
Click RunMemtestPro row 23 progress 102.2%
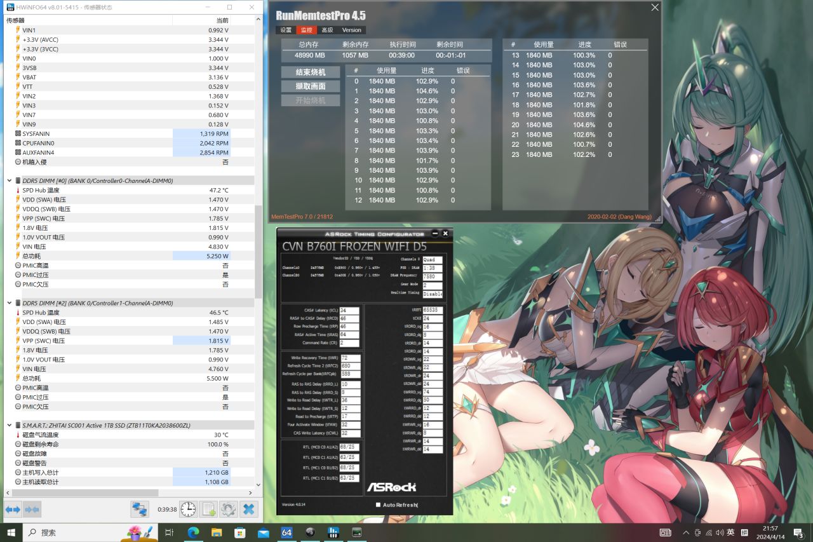tap(584, 154)
